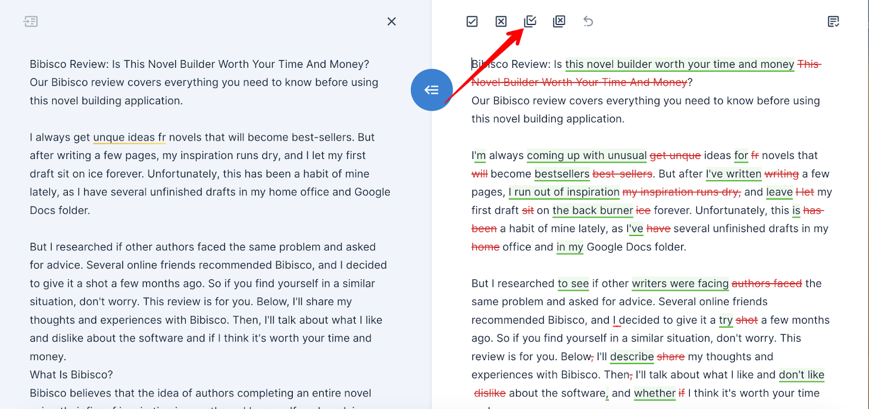Click deleted text 'get unque'
Screen dimensions: 869x409
[x=675, y=156]
